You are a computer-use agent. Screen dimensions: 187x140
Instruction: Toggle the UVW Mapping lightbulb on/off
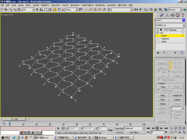coord(158,30)
